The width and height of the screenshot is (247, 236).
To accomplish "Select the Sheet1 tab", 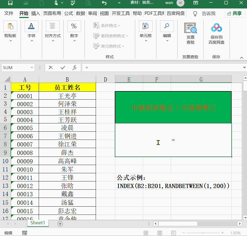I will 38,223.
